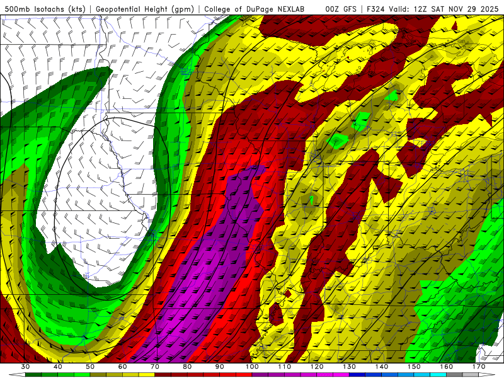The image size is (504, 378).
Task: Click the '90' value on the legend scale
Action: (x=220, y=367)
